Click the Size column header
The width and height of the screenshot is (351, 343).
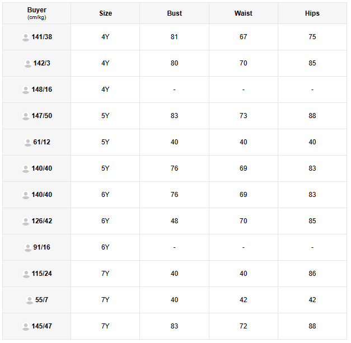(105, 13)
